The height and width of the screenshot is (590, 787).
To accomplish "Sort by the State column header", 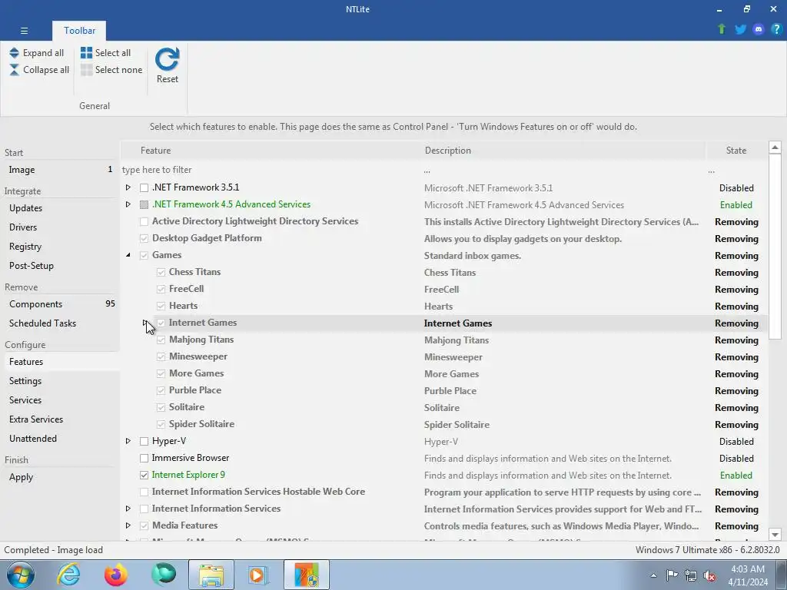I will (736, 151).
